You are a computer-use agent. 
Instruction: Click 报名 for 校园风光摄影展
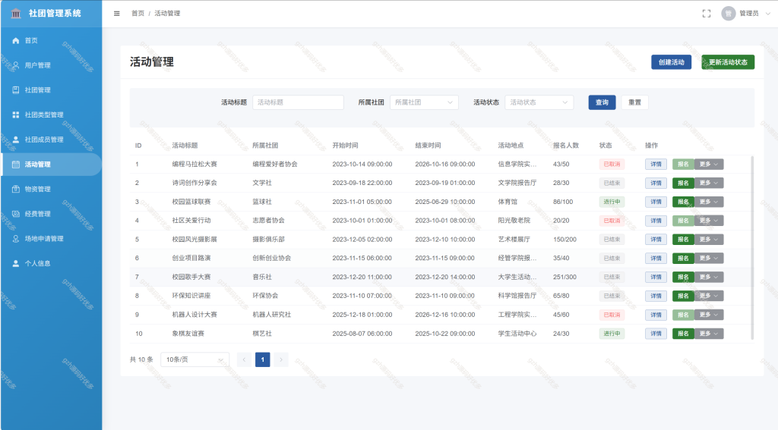683,240
